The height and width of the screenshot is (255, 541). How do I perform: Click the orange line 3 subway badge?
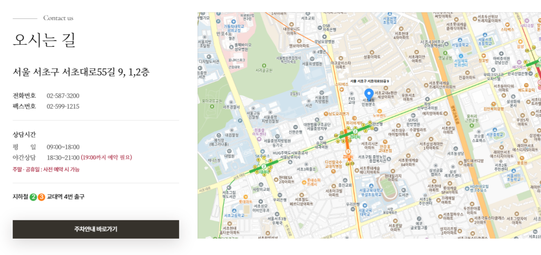[x=41, y=197]
